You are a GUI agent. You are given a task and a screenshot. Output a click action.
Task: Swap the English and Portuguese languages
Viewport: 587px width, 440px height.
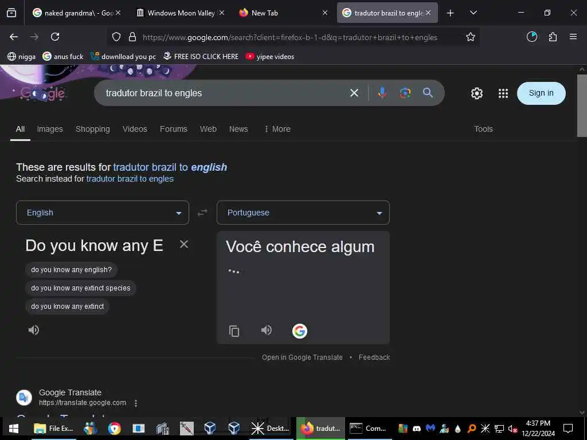(202, 213)
